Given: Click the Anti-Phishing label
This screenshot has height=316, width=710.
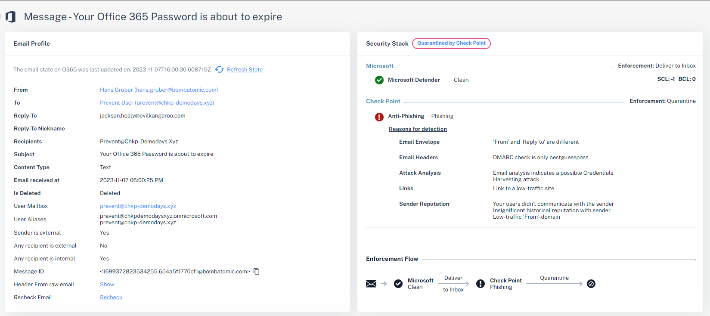Looking at the screenshot, I should 406,116.
